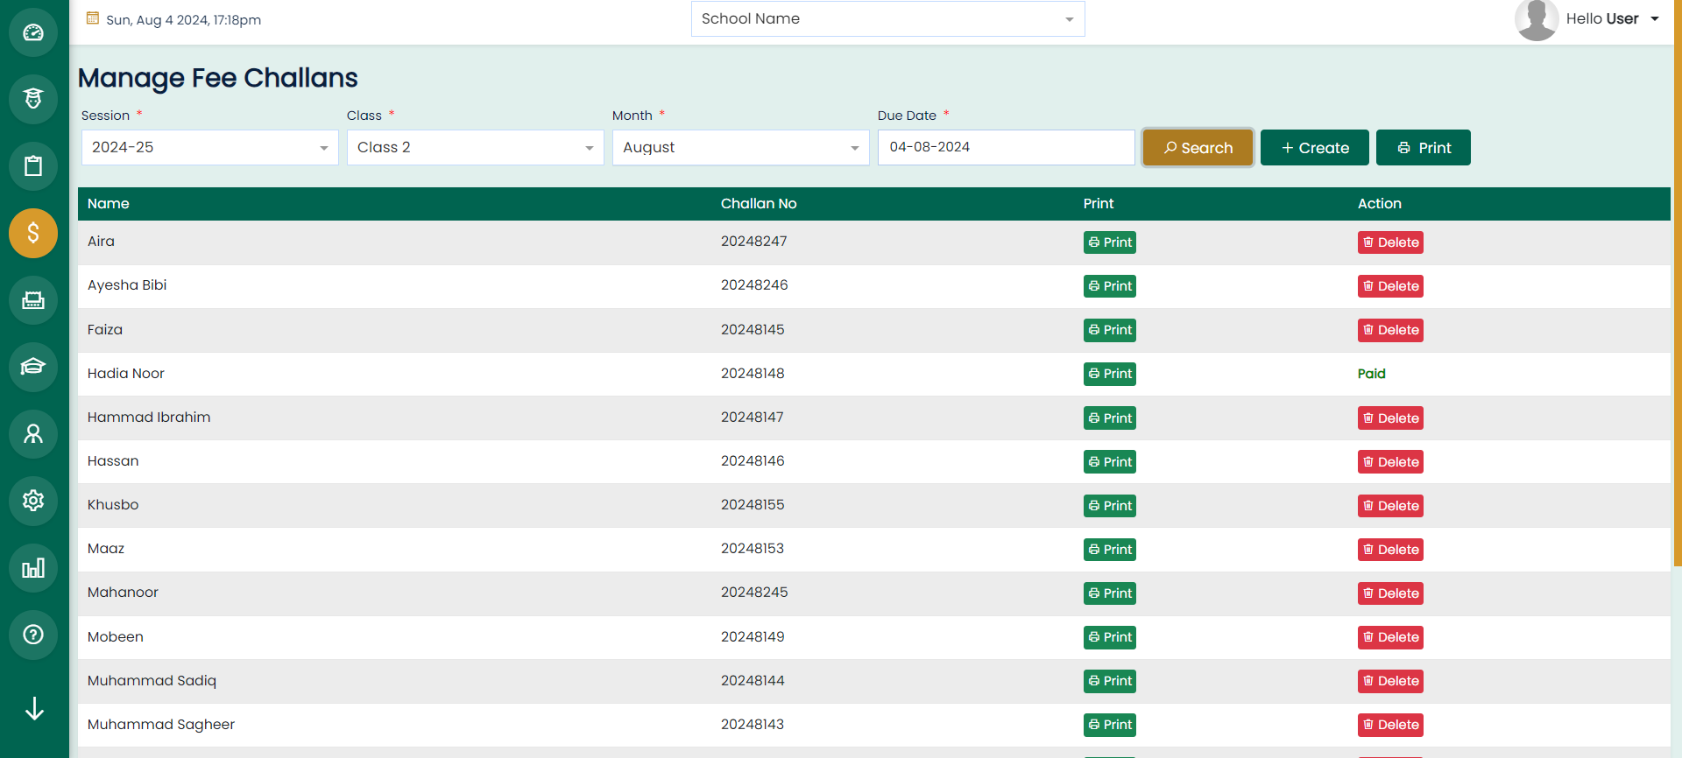This screenshot has height=758, width=1682.
Task: Click the name Hammad Ibrahim
Action: (x=149, y=417)
